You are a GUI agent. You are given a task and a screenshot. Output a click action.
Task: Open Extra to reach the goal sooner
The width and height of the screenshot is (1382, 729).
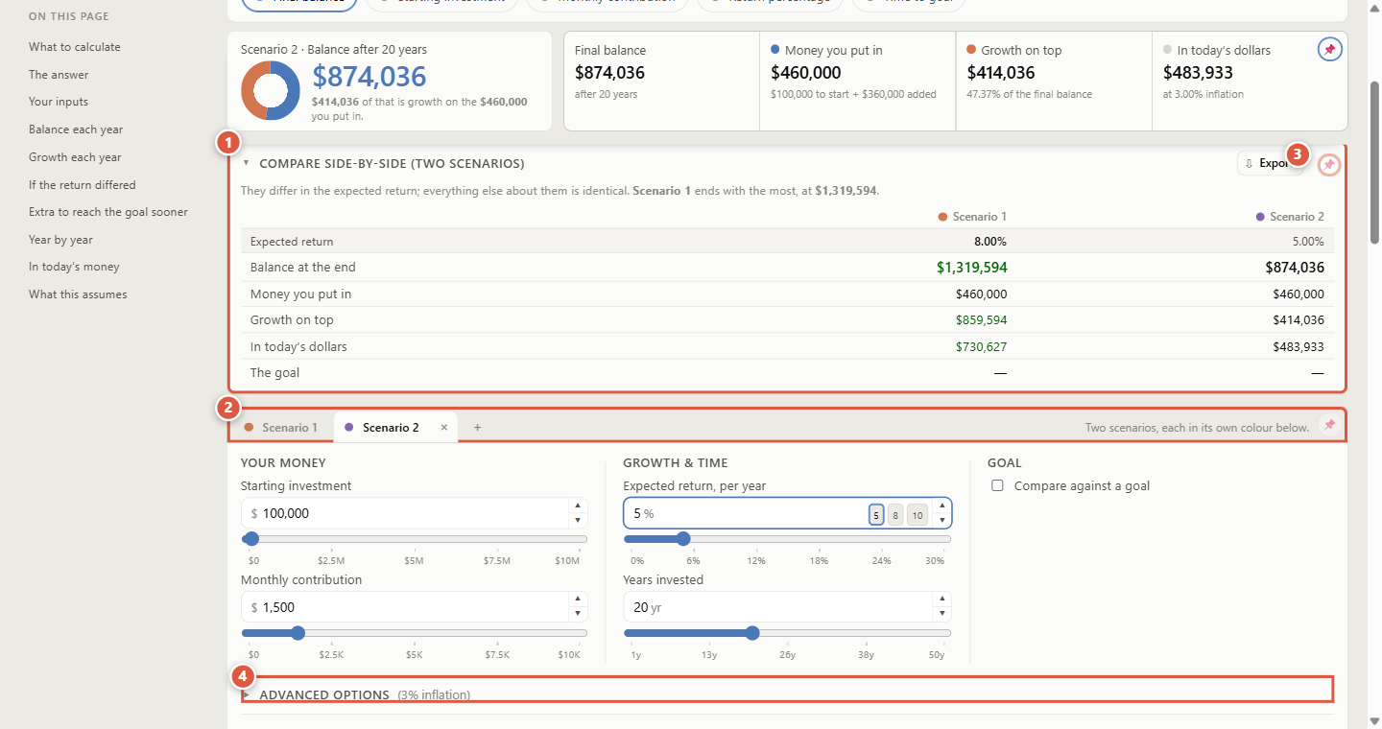(108, 212)
